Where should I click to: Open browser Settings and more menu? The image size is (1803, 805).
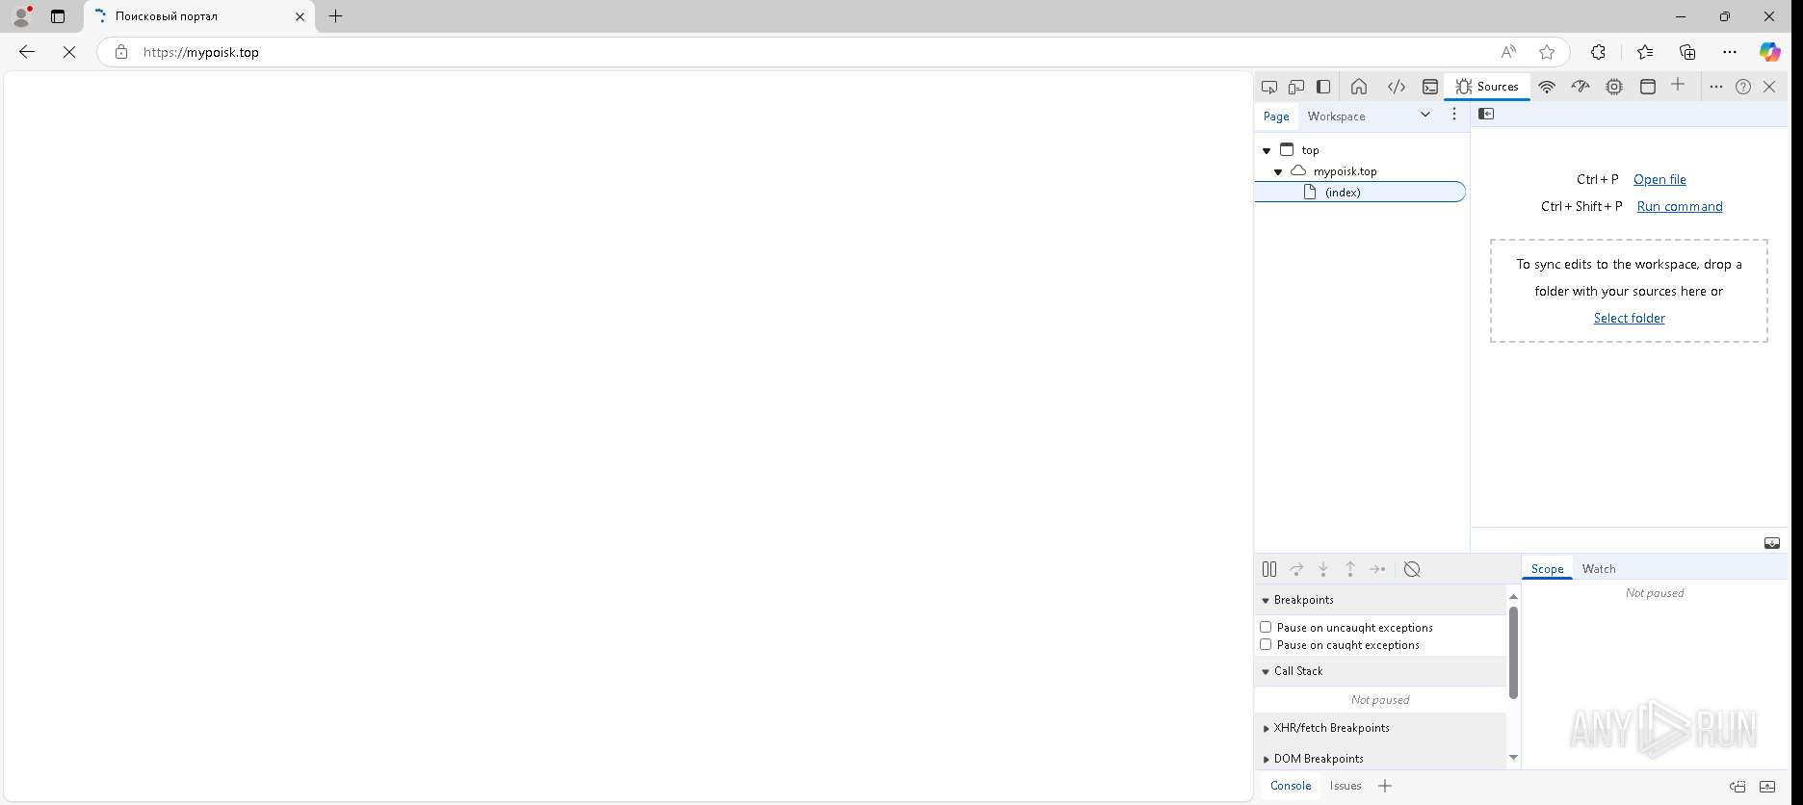1730,52
